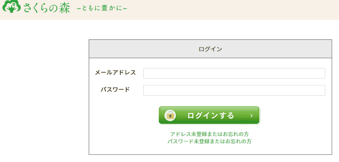Click the ~ともに豊かに~ tagline text

coord(102,8)
